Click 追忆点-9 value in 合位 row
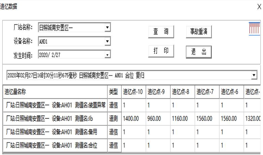 (x=158, y=145)
